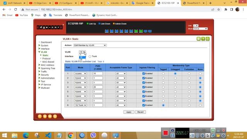Viewport: 247px width, 139px height.
Task: Set port 5 membership to Forbidden
Action: tap(189, 92)
